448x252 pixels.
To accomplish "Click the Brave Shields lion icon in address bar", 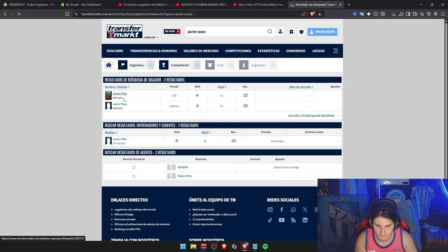I will (x=312, y=14).
